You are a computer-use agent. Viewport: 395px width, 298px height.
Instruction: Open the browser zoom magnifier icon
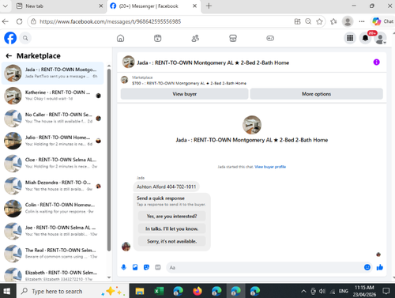pos(308,21)
